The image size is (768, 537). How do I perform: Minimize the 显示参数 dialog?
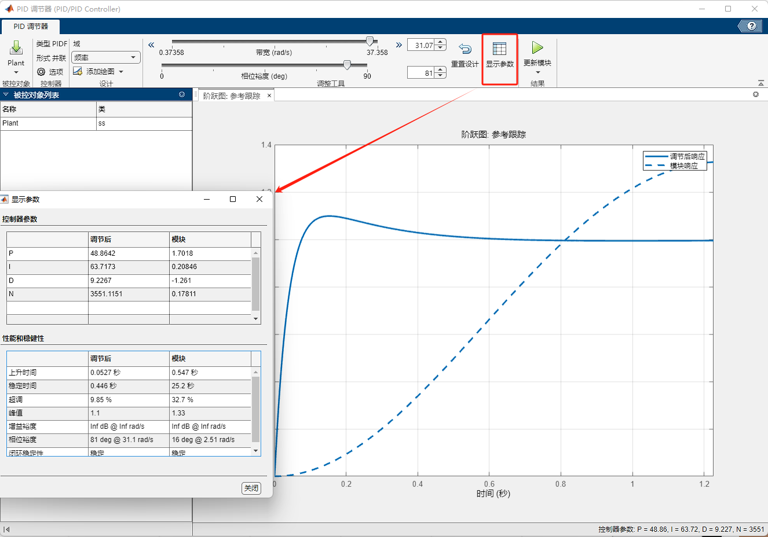pos(207,199)
